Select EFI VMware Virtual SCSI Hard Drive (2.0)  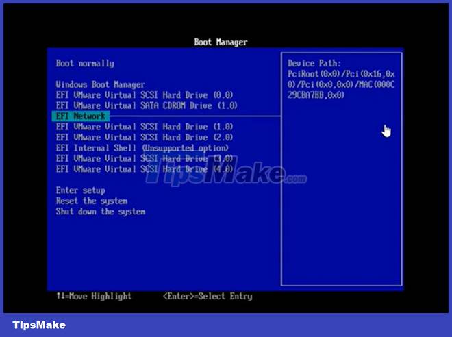point(145,137)
